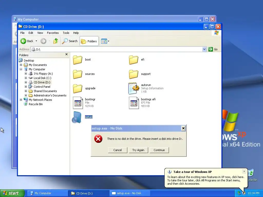Toggle the Folders pane button
Image resolution: width=263 pixels, height=197 pixels.
click(89, 41)
